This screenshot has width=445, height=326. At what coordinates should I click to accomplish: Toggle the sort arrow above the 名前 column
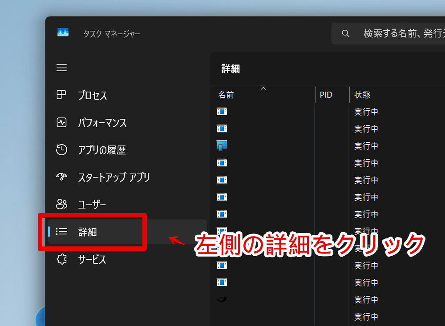tap(263, 89)
